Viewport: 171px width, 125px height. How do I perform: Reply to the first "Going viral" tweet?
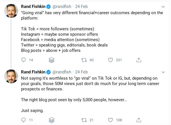[x=24, y=60]
